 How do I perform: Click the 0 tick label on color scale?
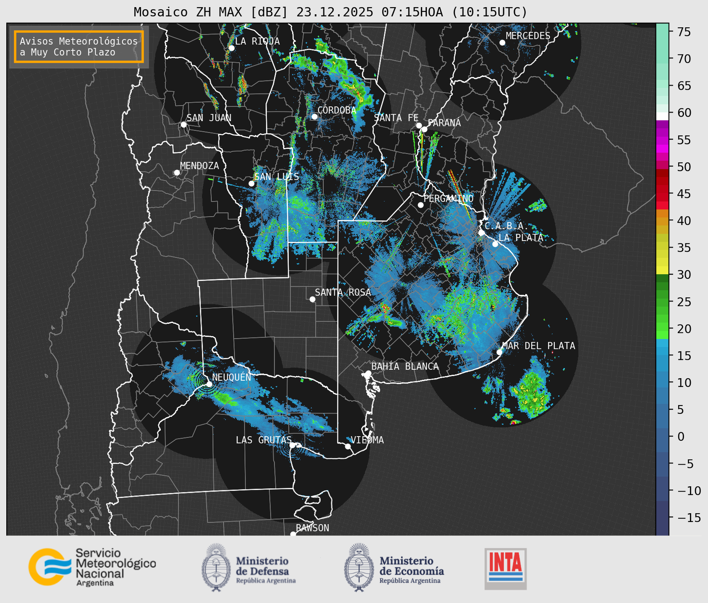[x=680, y=437]
